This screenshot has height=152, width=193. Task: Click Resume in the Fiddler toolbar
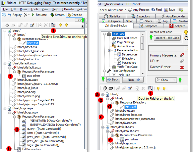click(x=39, y=15)
